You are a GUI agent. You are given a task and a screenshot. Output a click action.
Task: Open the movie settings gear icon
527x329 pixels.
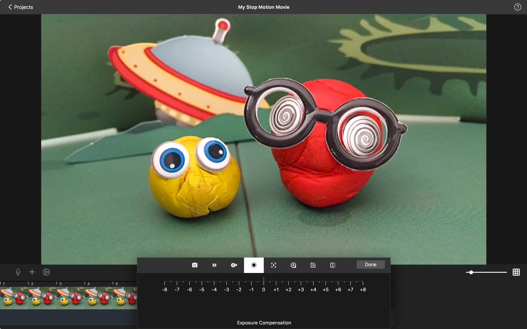[x=46, y=272]
